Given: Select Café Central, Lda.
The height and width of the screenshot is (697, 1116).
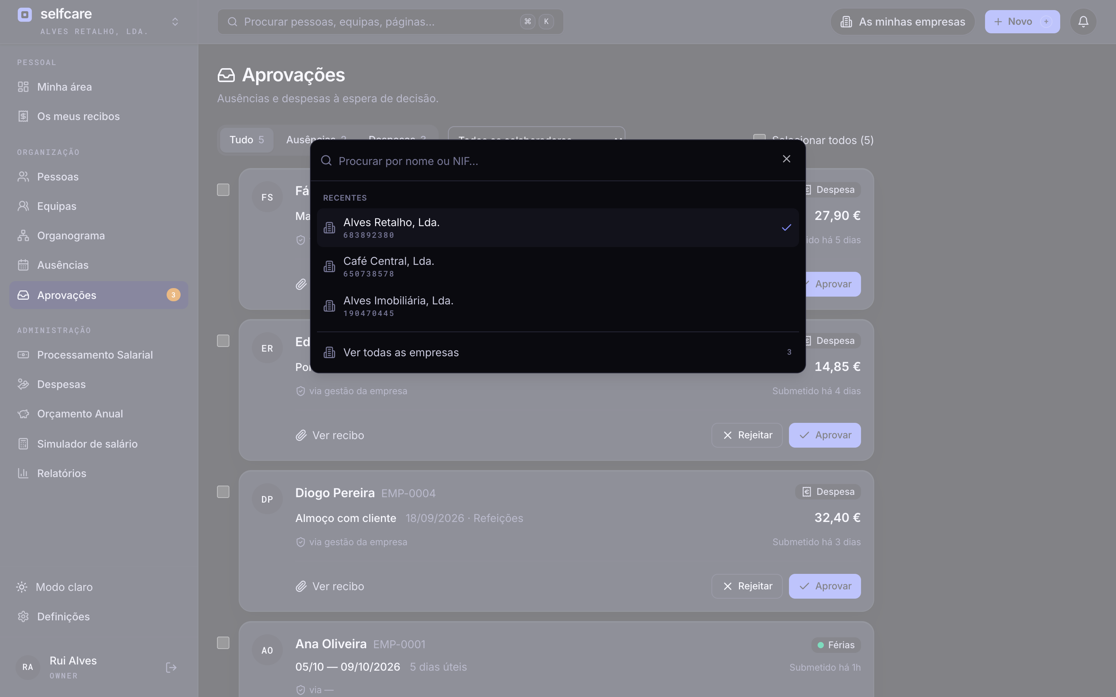Looking at the screenshot, I should click(558, 266).
